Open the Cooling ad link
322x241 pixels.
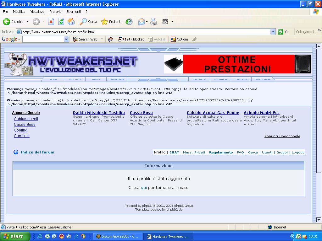coord(20,130)
